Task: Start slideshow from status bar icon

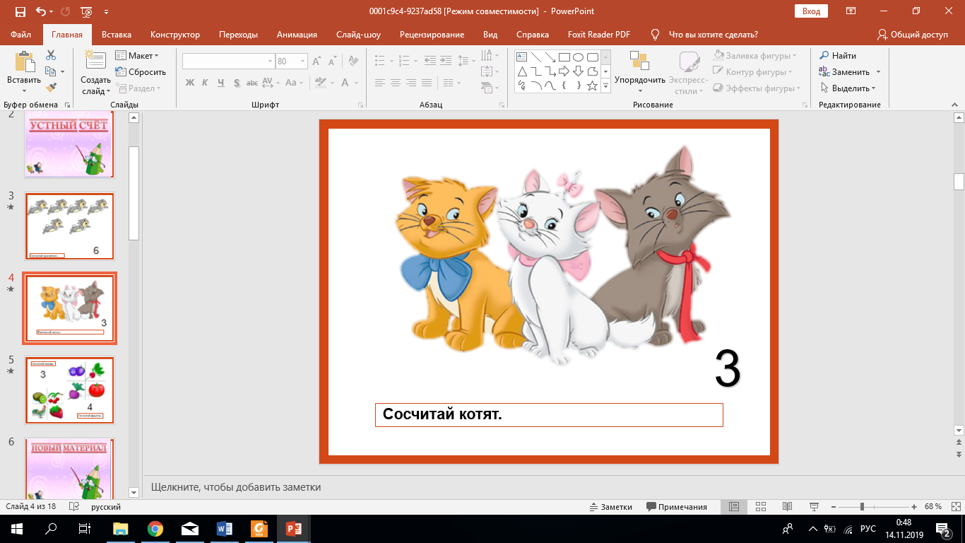Action: (814, 507)
